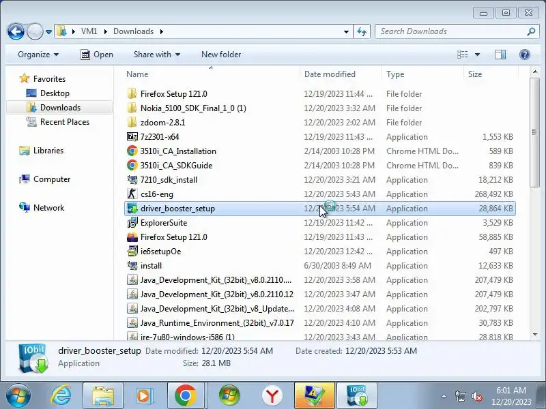This screenshot has height=409, width=546.
Task: Select the ie6setupOe application icon
Action: [x=132, y=251]
